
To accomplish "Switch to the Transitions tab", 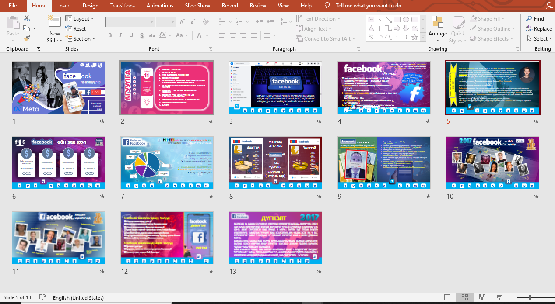I will pos(123,6).
